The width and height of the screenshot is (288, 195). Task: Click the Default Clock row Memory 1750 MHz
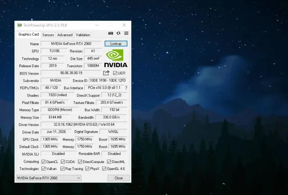(84, 147)
